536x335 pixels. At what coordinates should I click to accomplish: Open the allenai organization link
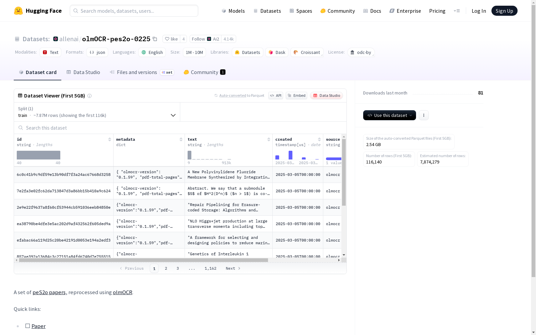[x=69, y=39]
